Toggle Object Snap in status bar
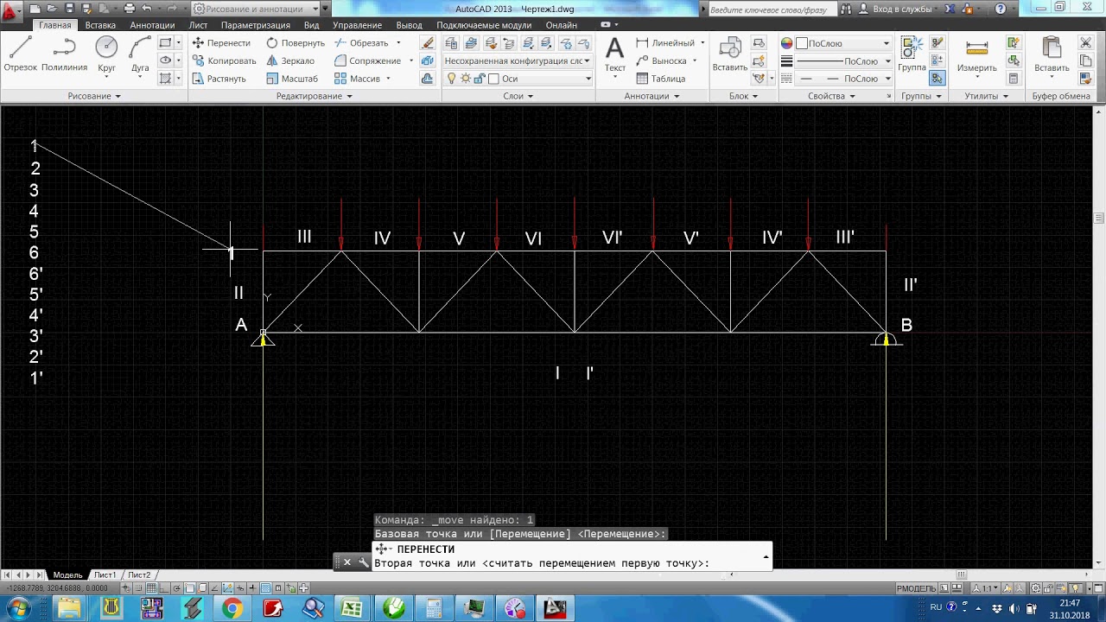1106x622 pixels. click(189, 588)
